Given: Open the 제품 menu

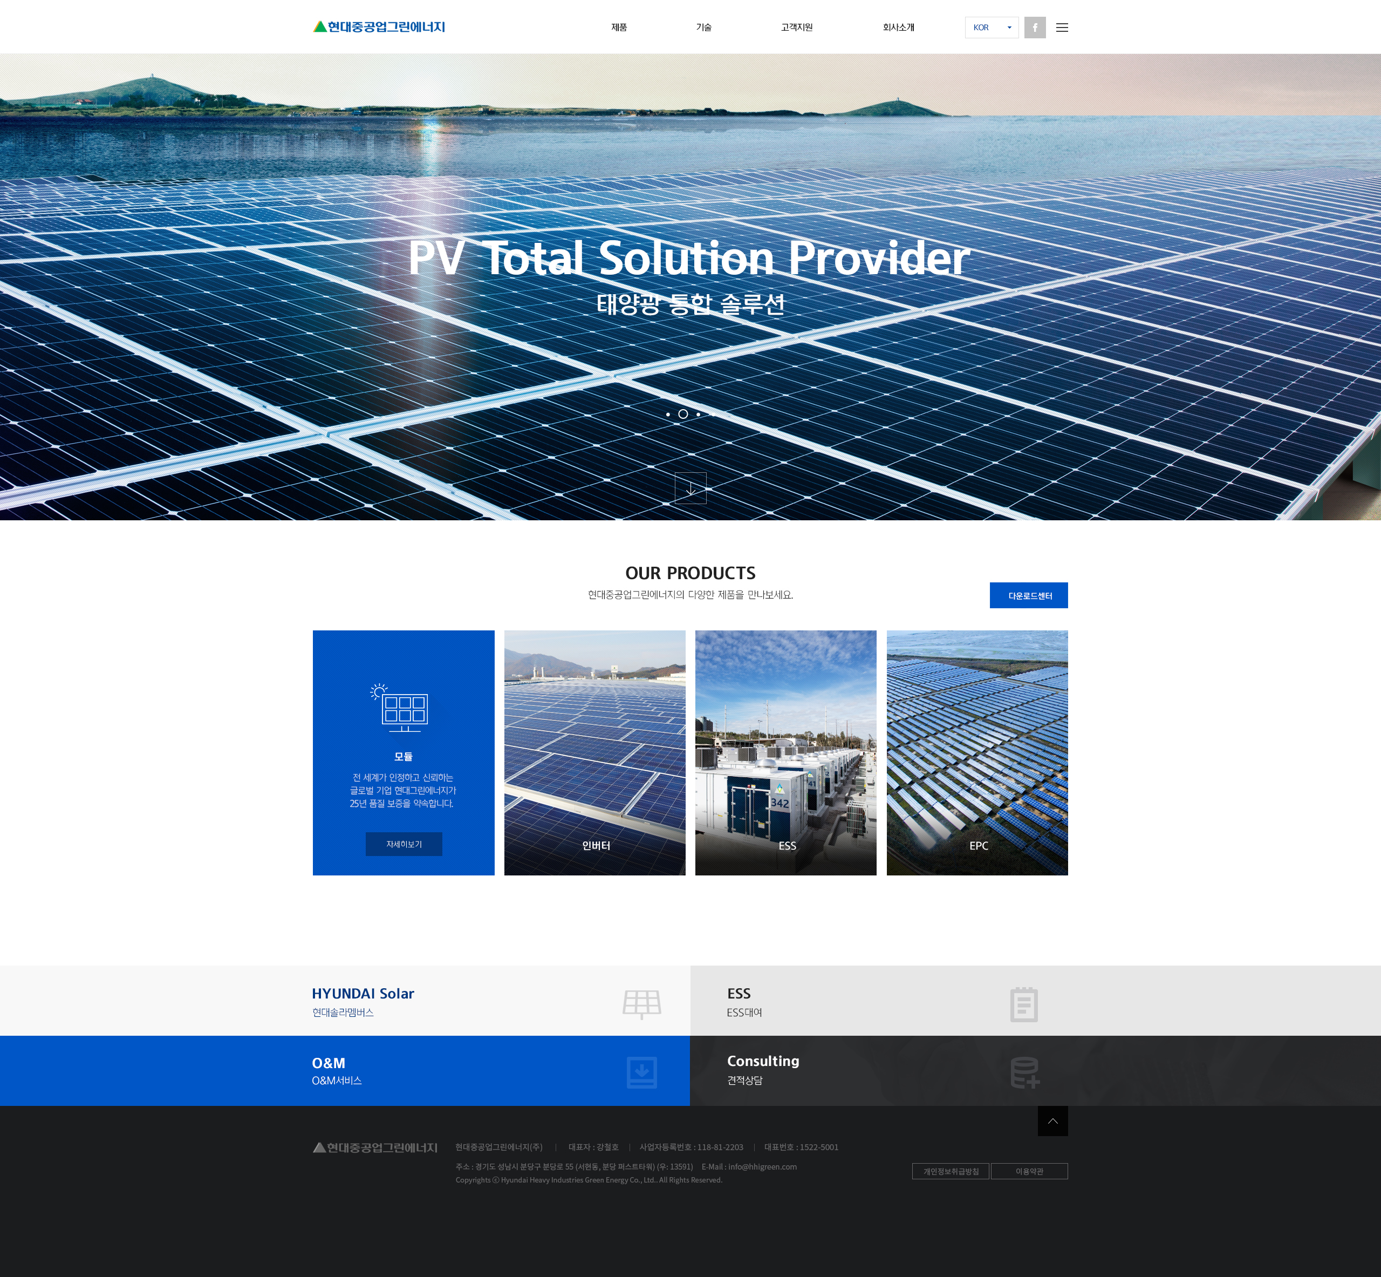Looking at the screenshot, I should tap(619, 28).
